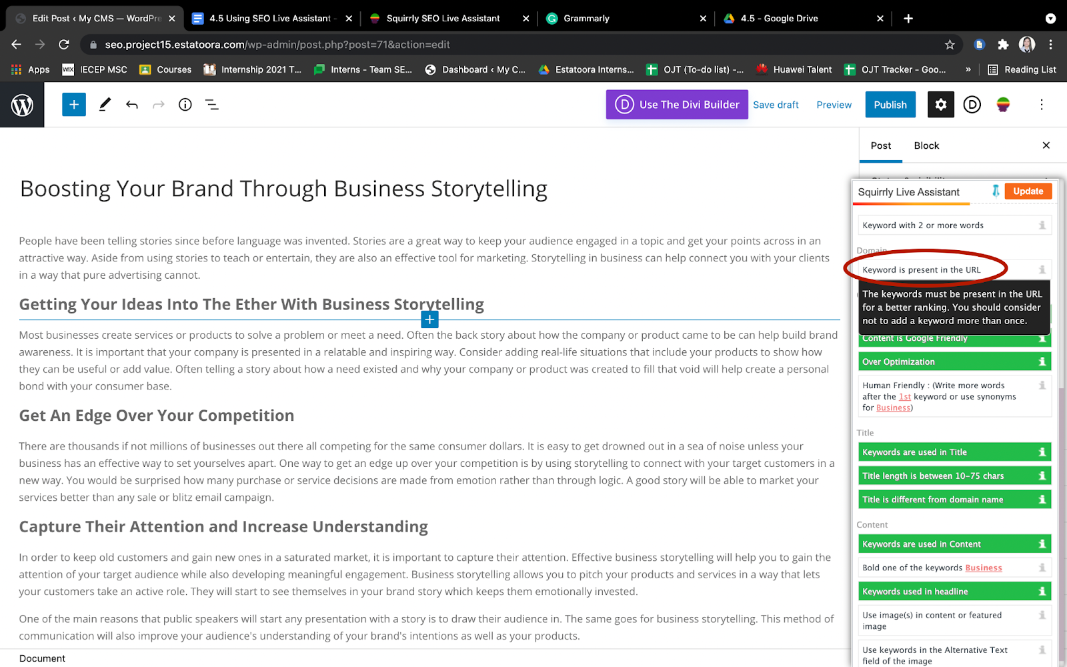Viewport: 1067px width, 667px height.
Task: Click the Chrome profile avatar
Action: (x=1027, y=45)
